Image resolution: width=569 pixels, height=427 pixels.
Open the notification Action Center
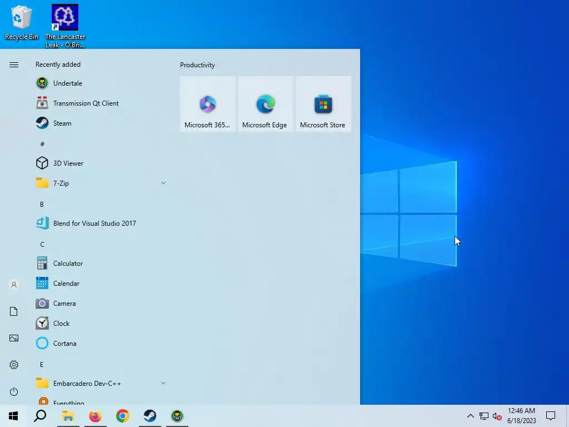tap(551, 416)
